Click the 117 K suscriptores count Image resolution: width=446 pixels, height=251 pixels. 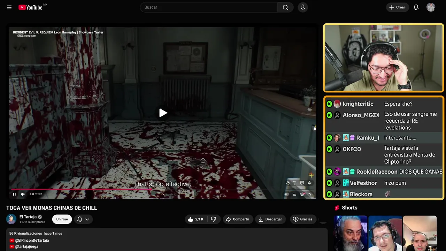(32, 222)
